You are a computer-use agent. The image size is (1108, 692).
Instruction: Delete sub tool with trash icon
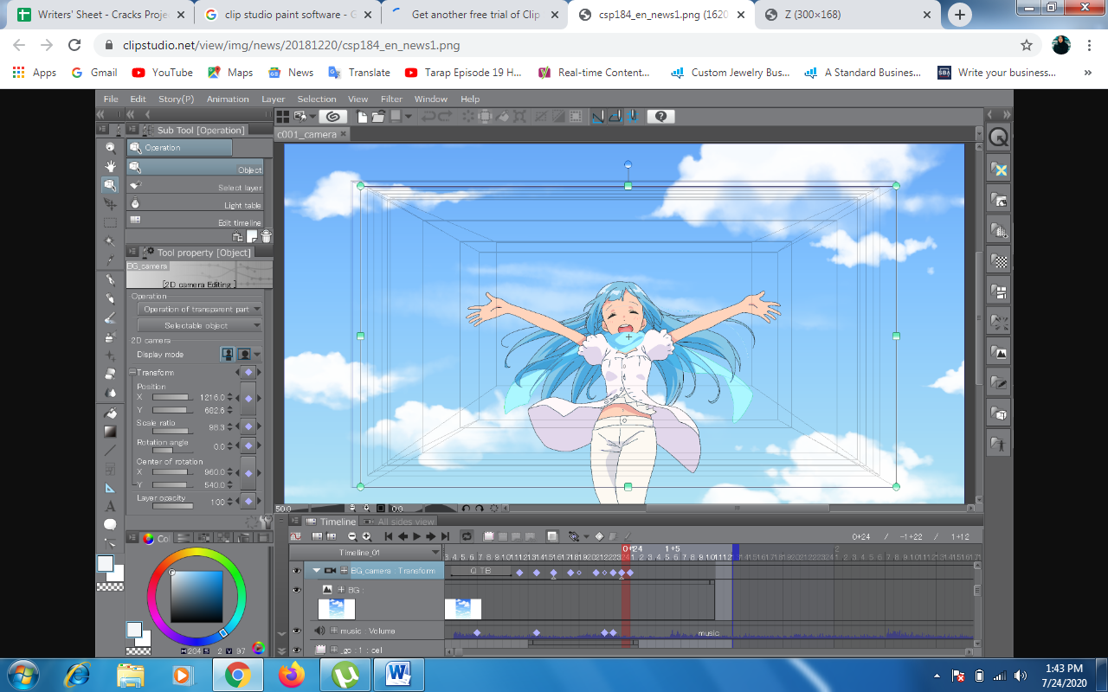[266, 236]
